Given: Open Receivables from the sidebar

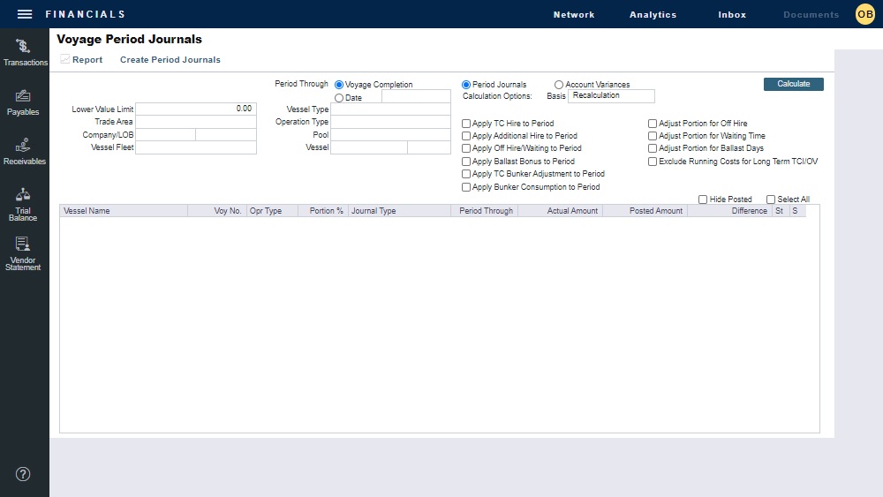Looking at the screenshot, I should 24,152.
